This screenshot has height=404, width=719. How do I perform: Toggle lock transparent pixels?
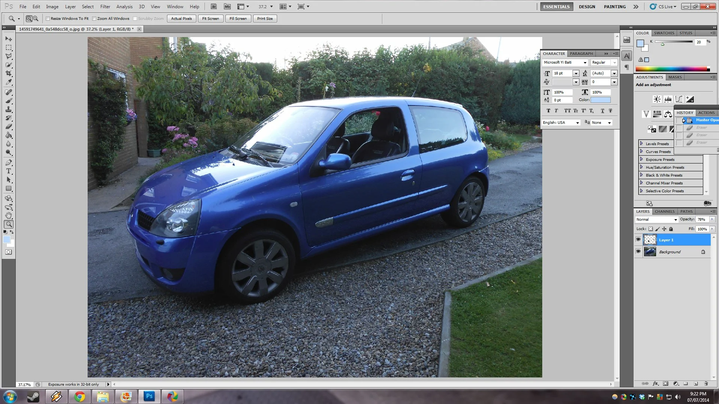click(650, 229)
